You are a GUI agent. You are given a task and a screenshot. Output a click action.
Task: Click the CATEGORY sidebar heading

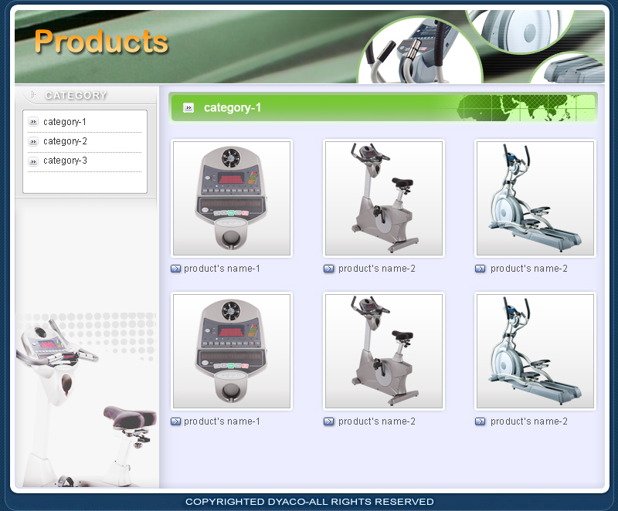76,95
